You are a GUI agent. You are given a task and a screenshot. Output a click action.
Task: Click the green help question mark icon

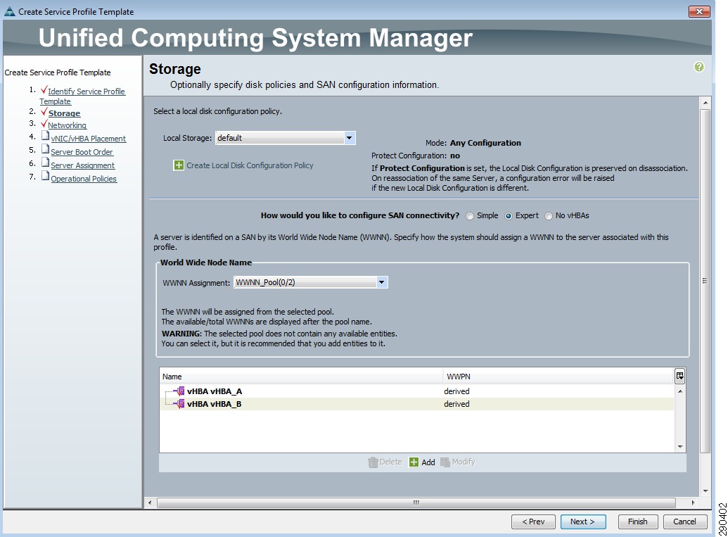pyautogui.click(x=698, y=67)
